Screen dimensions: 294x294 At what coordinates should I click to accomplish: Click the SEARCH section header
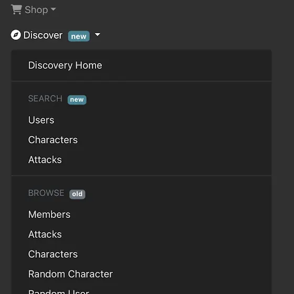pyautogui.click(x=45, y=99)
